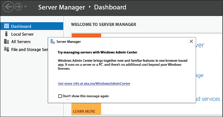The image size is (223, 117).
Task: Click Try managing servers with Windows Admin Center heading
Action: [x=97, y=52]
